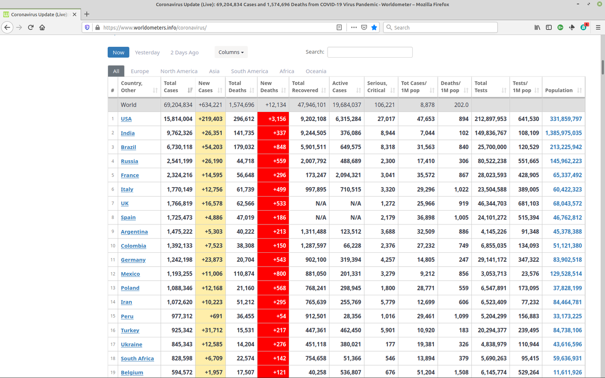Screen dimensions: 605x378
Task: Go to the browser home page icon
Action: click(x=42, y=27)
